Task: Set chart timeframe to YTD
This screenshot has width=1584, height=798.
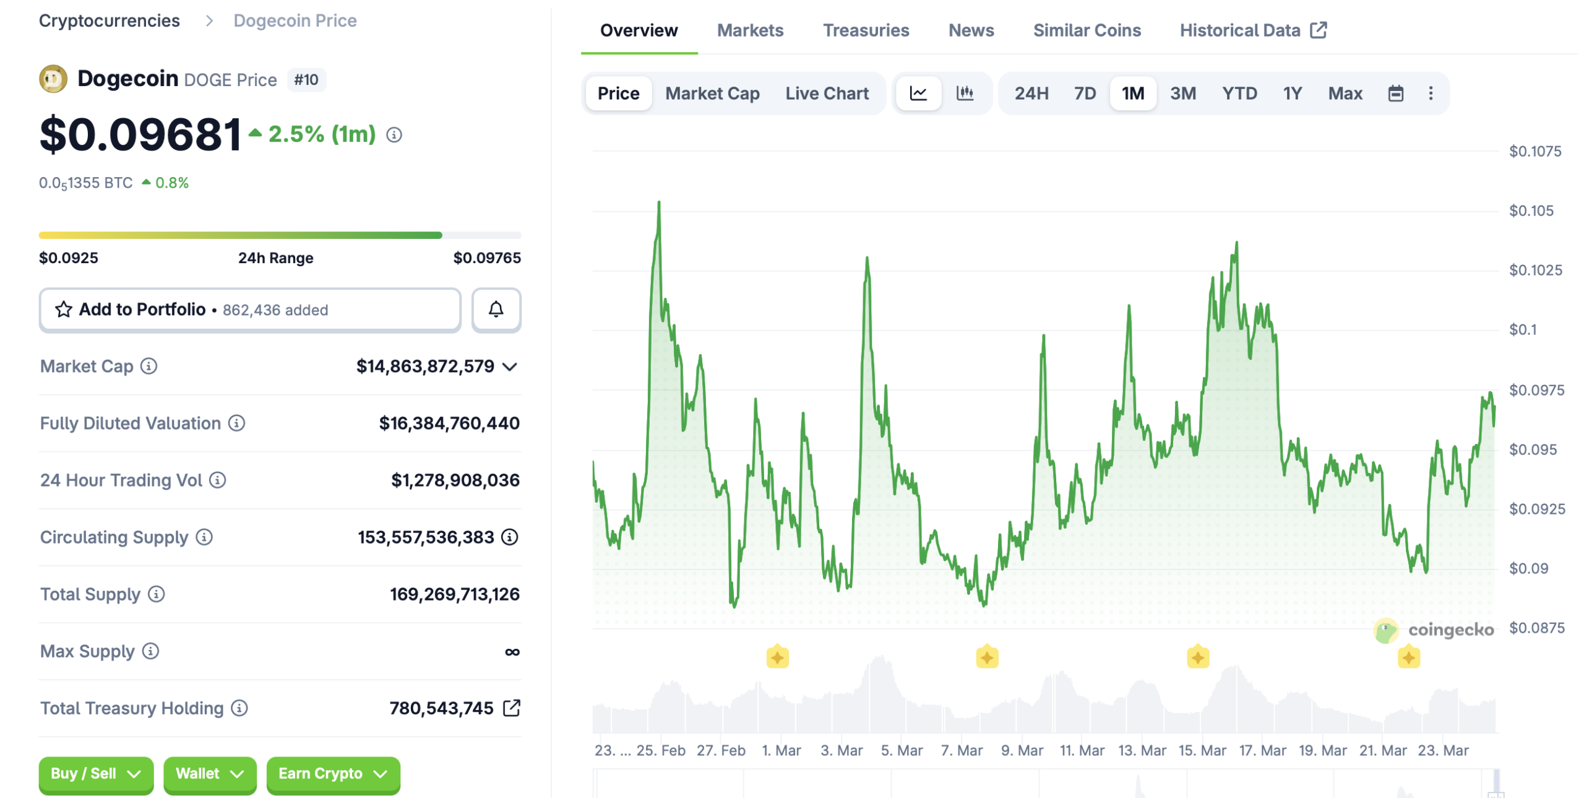Action: [1239, 93]
